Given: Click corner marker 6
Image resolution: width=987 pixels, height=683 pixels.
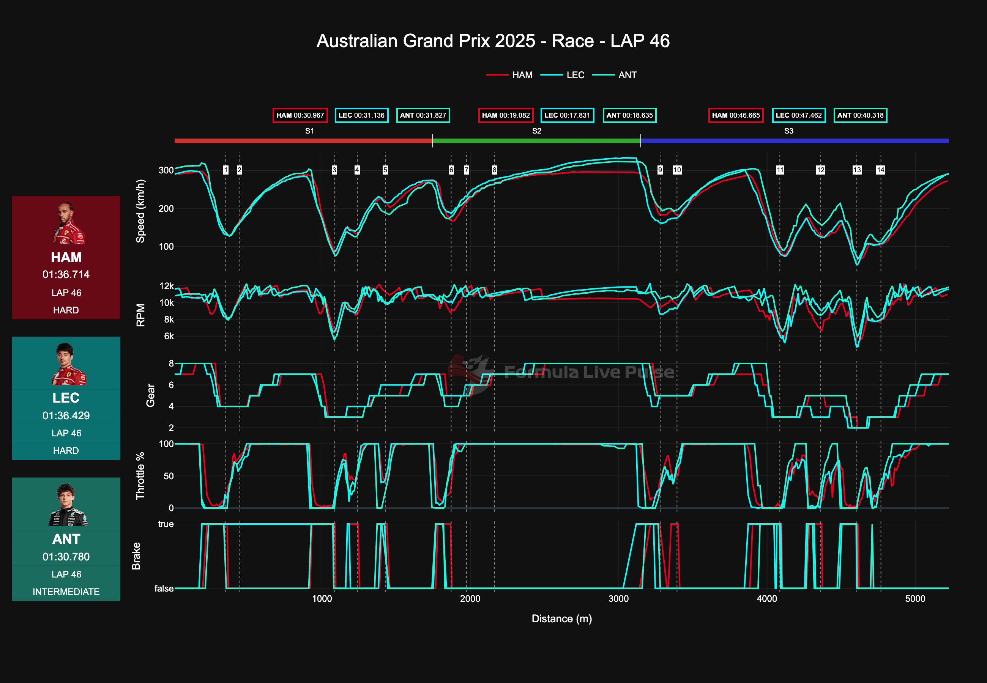Looking at the screenshot, I should click(451, 170).
